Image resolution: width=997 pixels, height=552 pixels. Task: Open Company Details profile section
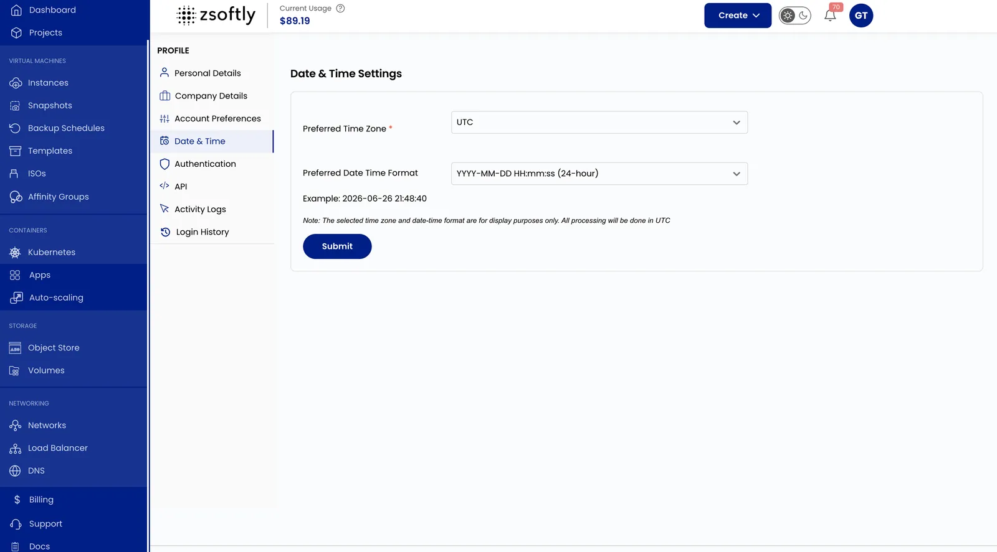click(212, 96)
